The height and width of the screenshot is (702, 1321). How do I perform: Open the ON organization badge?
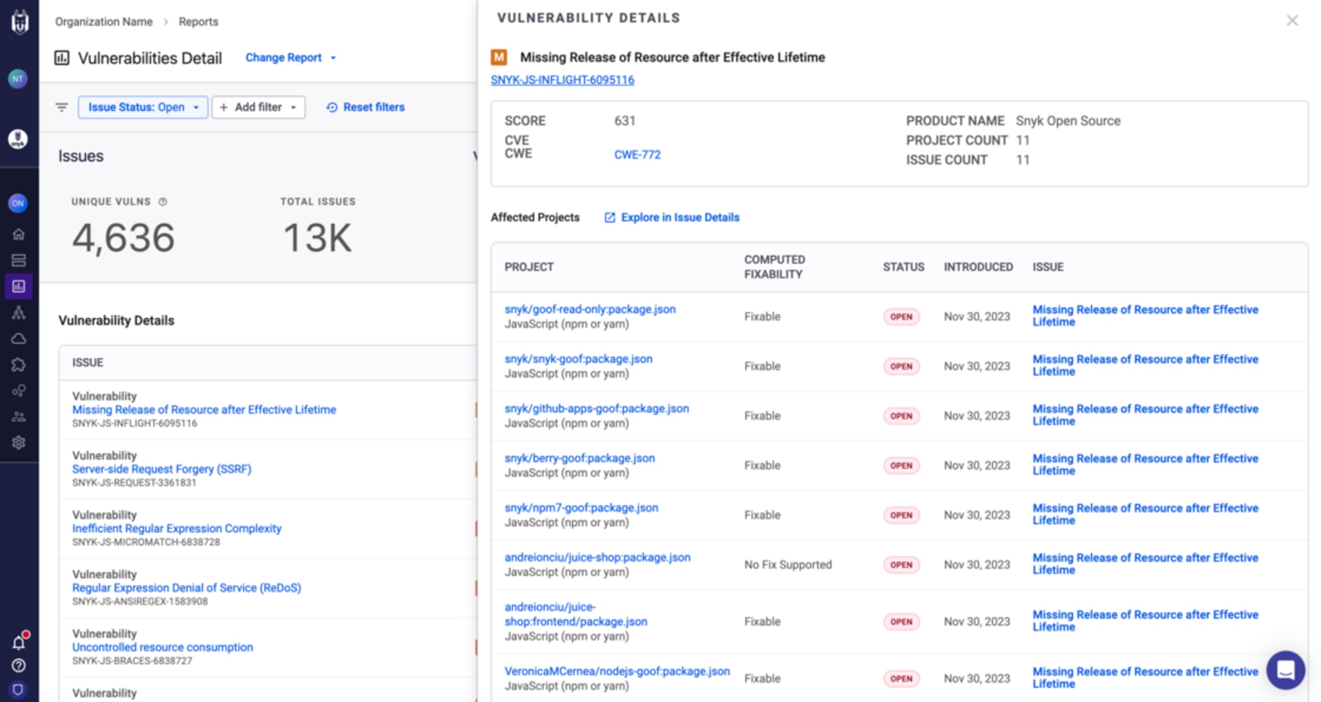pyautogui.click(x=18, y=203)
